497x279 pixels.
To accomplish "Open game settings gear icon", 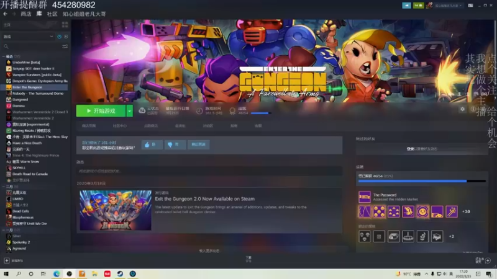I will click(x=462, y=109).
